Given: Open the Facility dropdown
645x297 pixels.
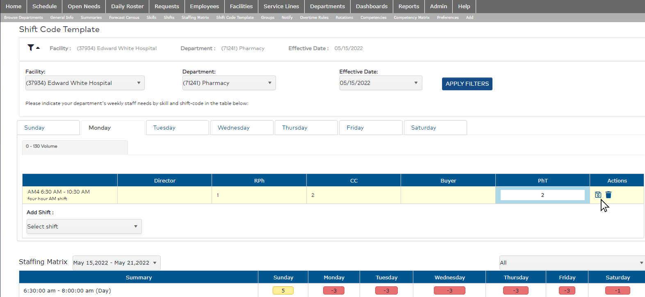Looking at the screenshot, I should [x=84, y=83].
